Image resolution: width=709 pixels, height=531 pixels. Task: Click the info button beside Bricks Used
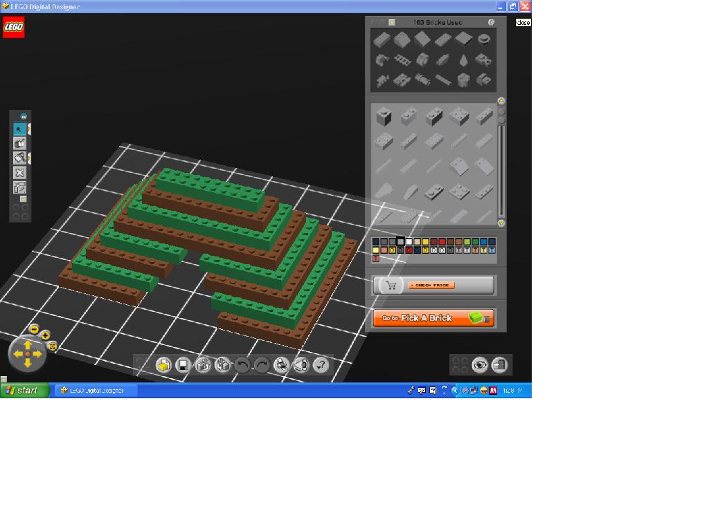click(x=491, y=22)
